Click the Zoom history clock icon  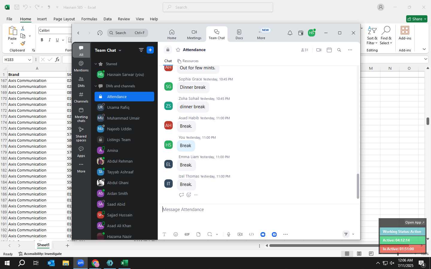(100, 33)
